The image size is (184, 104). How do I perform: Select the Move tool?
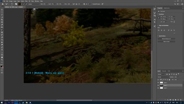2,10
